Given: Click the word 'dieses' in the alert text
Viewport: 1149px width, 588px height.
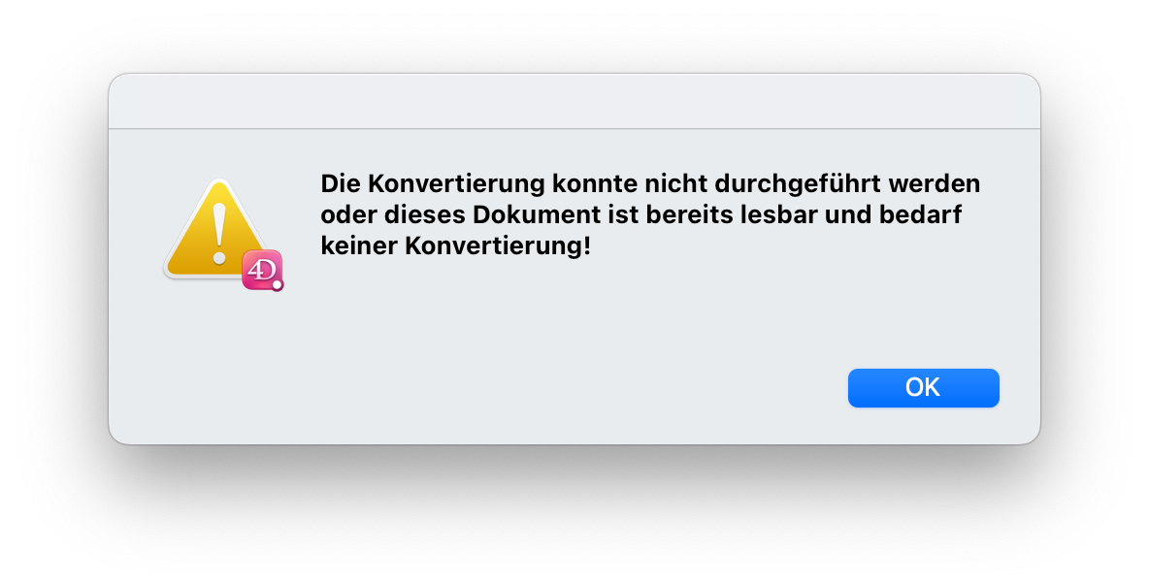Looking at the screenshot, I should coord(424,214).
